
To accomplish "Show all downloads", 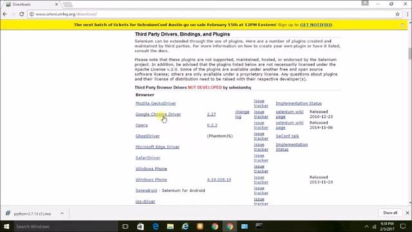I will pos(390,213).
